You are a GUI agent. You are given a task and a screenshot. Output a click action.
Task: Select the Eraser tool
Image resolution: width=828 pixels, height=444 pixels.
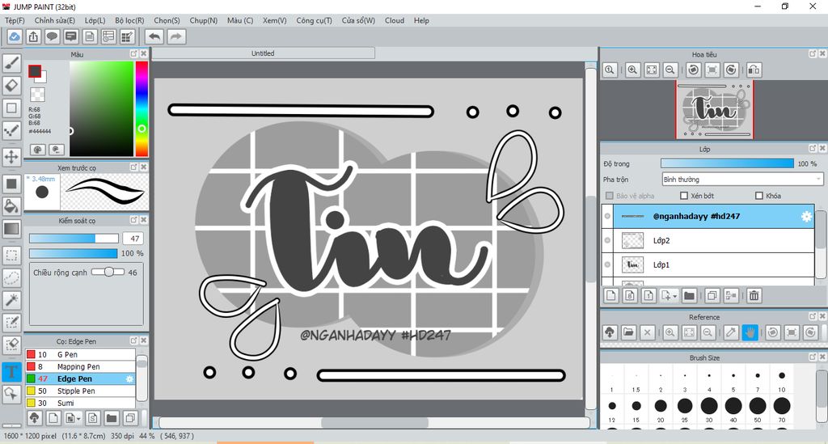(x=11, y=85)
